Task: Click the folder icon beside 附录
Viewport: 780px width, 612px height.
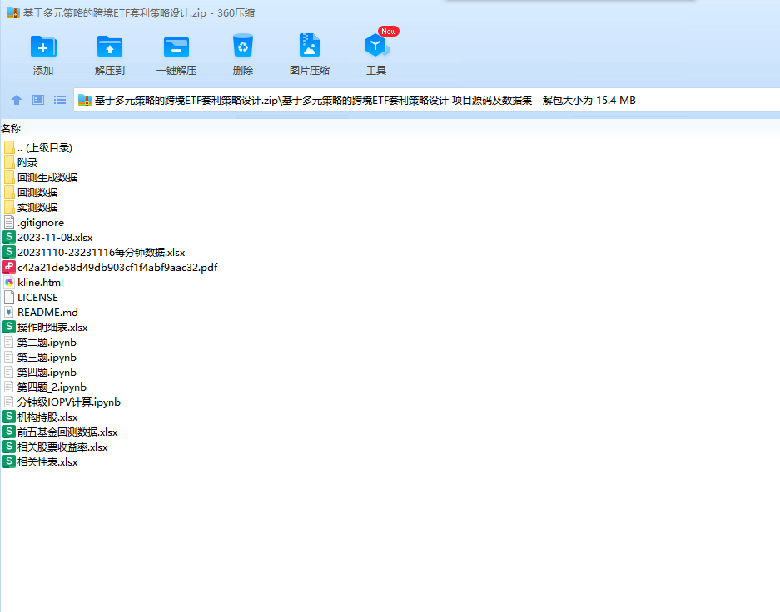Action: point(9,162)
